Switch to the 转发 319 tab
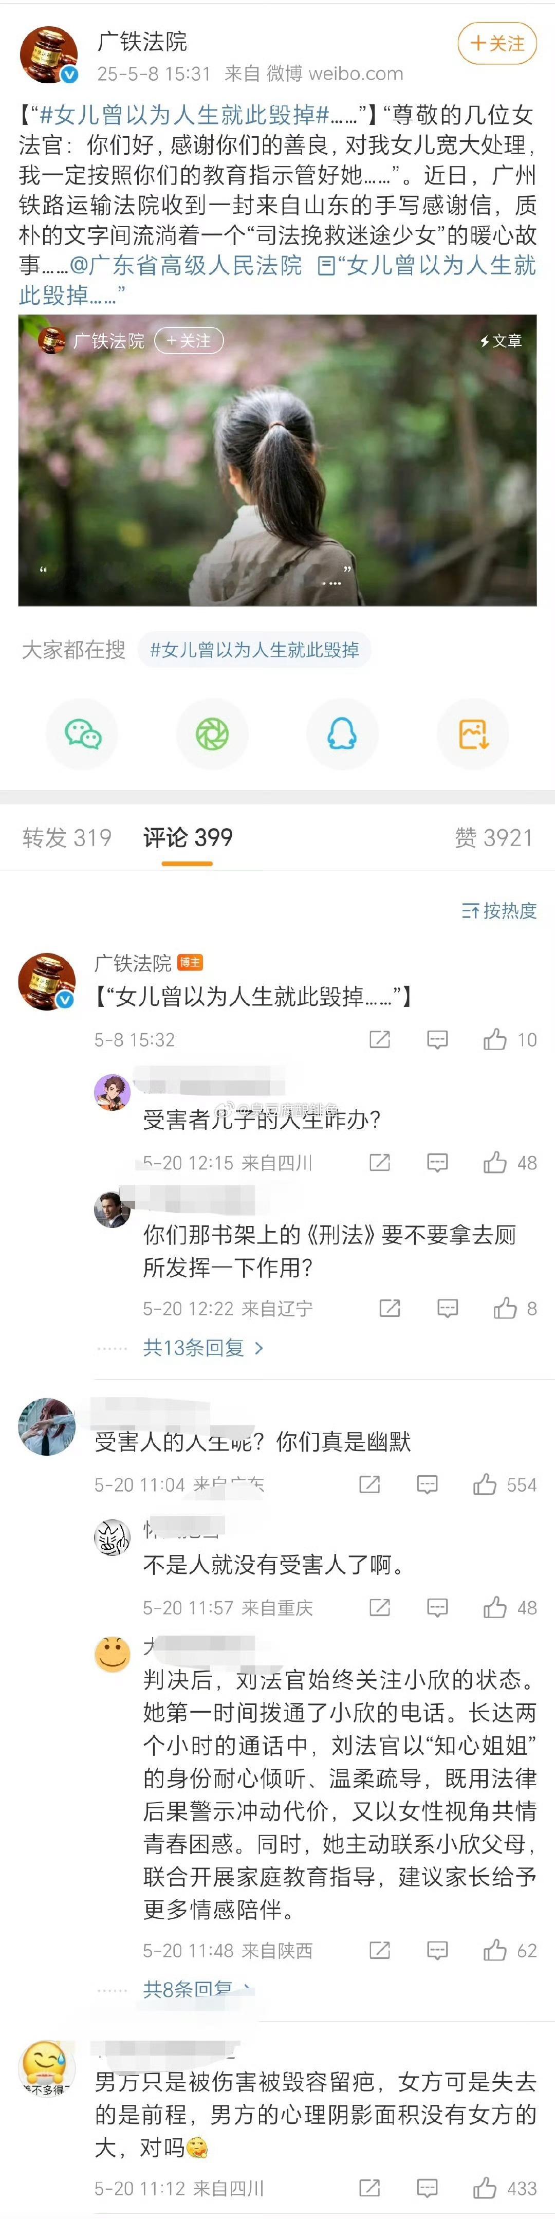This screenshot has height=2219, width=555. 67,837
